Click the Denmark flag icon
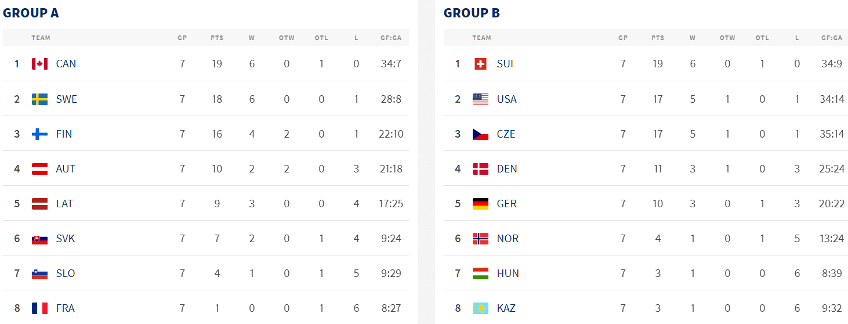The width and height of the screenshot is (848, 324). 480,169
